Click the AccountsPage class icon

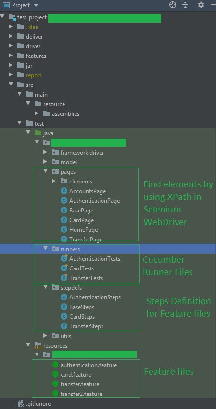pos(64,191)
